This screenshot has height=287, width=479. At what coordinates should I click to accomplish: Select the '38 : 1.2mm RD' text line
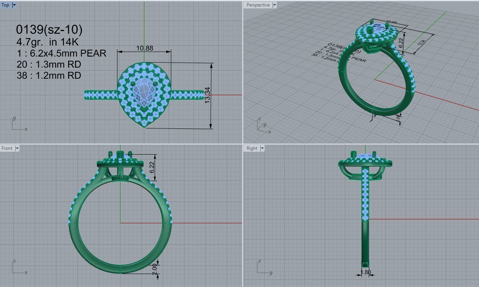(x=49, y=75)
